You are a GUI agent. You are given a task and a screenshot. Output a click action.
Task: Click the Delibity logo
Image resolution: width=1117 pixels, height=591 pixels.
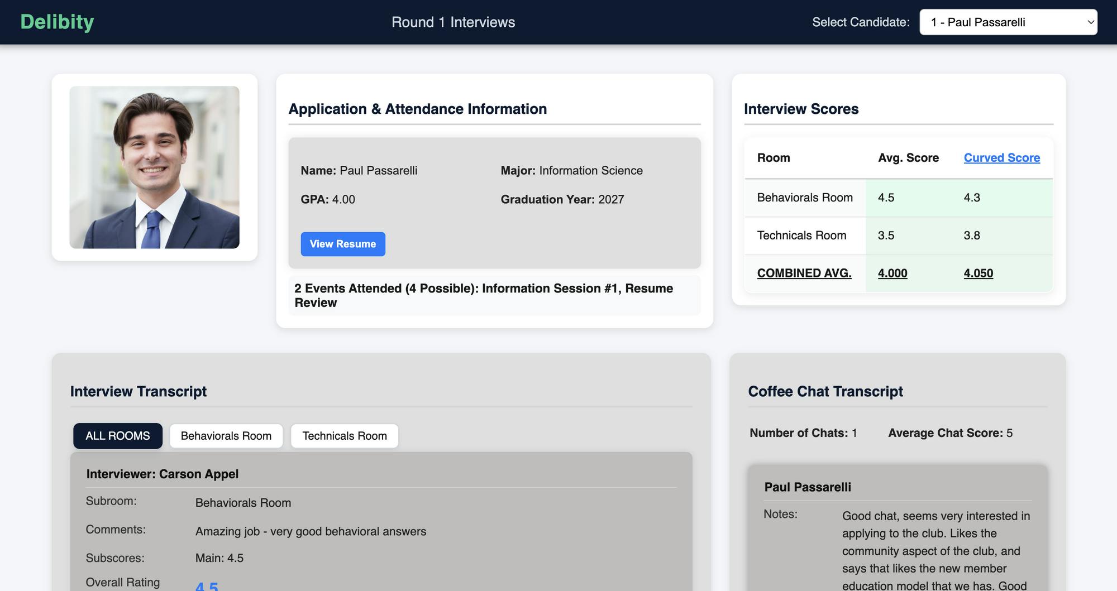click(x=57, y=22)
